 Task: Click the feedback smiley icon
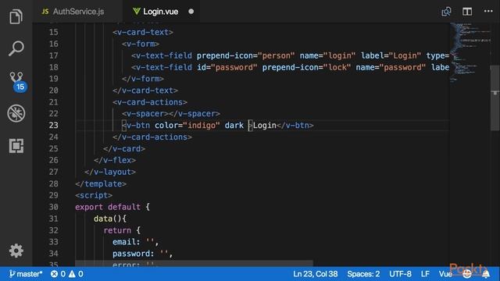click(x=467, y=274)
